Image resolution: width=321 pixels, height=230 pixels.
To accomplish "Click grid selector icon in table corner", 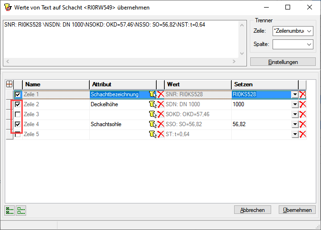I will click(9, 84).
